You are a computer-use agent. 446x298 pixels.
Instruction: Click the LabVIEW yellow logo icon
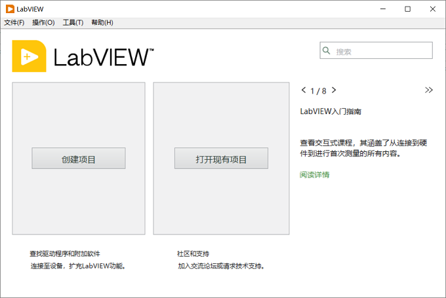[x=29, y=56]
